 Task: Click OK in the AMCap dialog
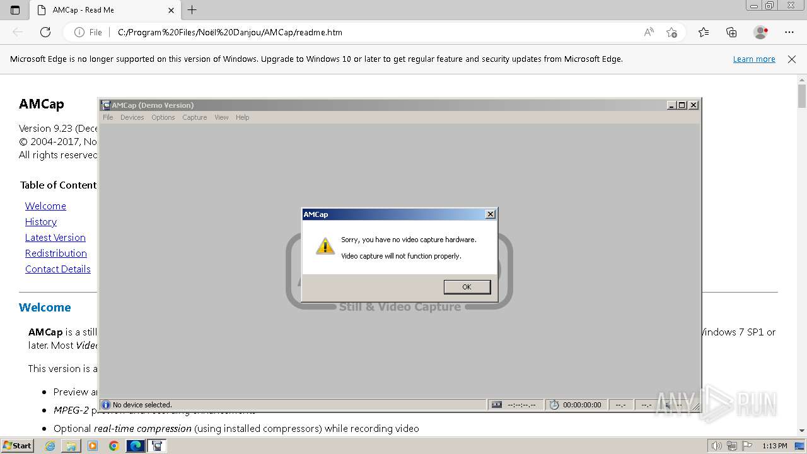click(x=467, y=287)
